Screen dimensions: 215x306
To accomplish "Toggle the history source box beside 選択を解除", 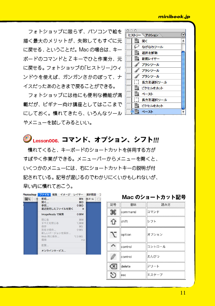I will click(x=128, y=53).
